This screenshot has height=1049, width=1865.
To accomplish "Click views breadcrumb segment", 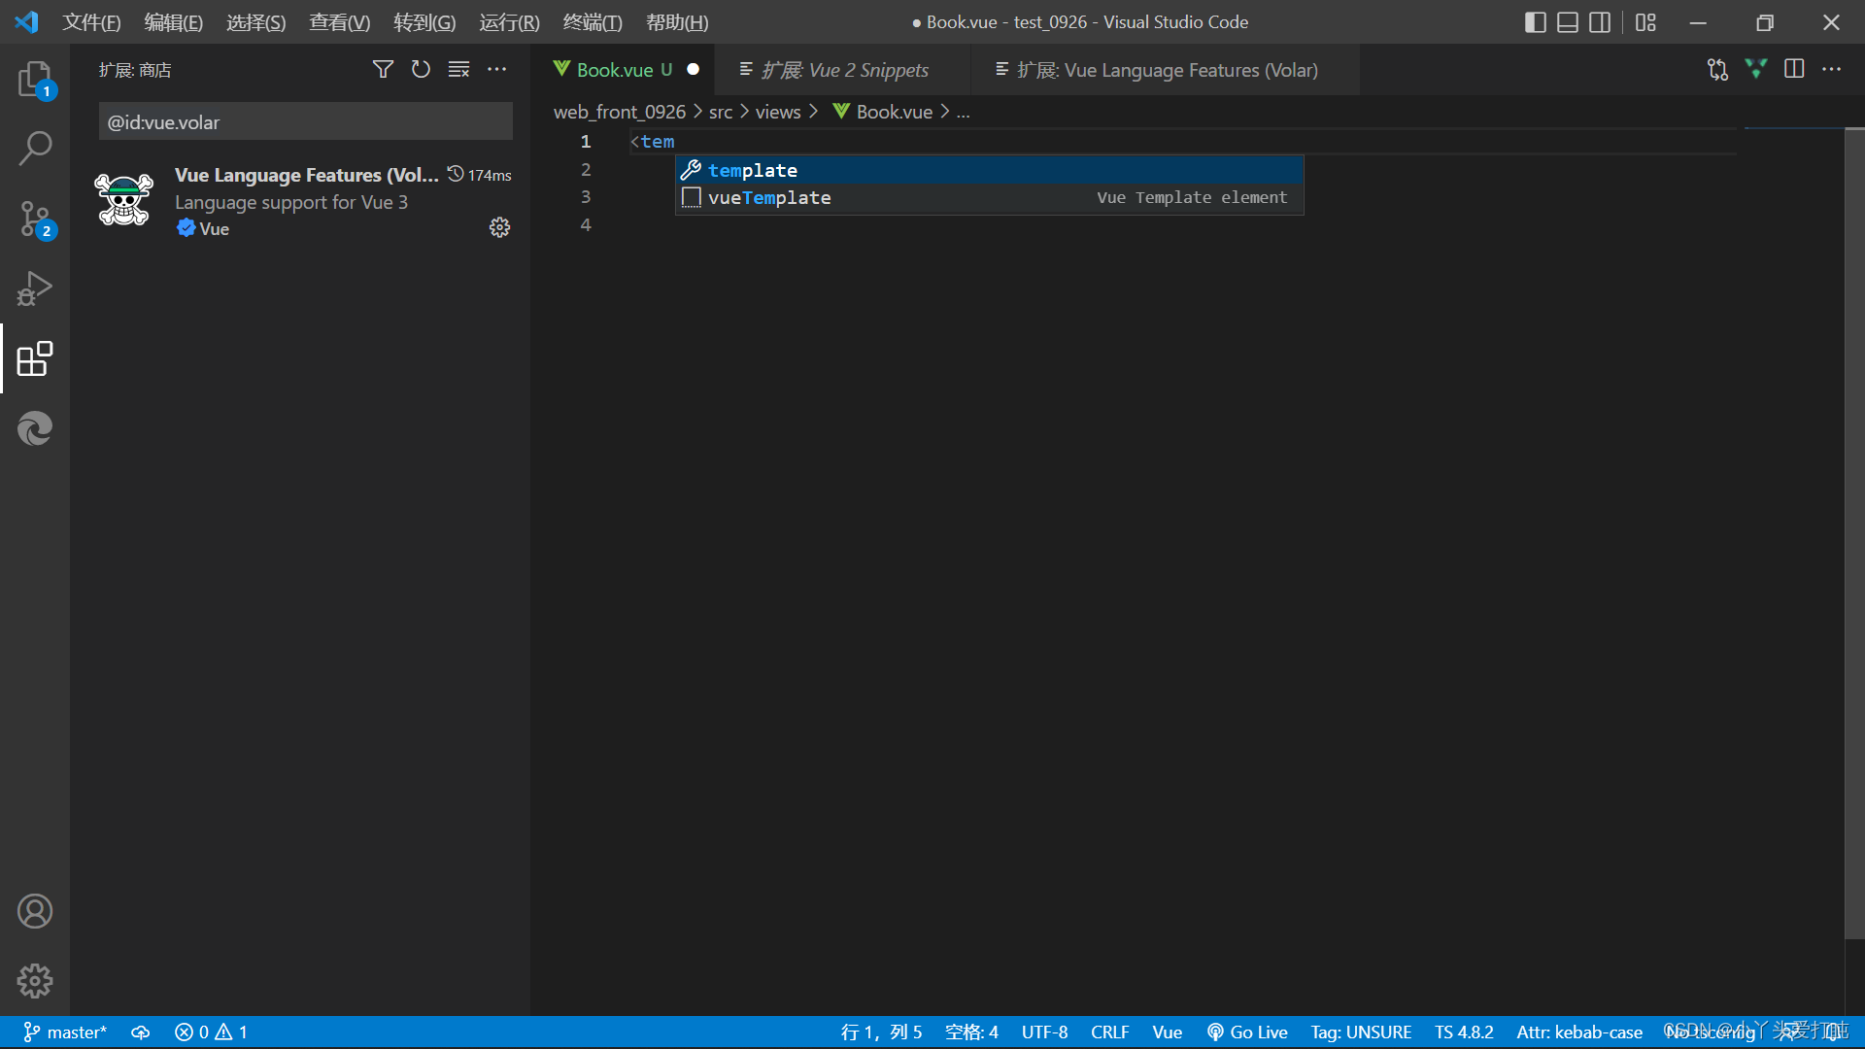I will [x=778, y=112].
